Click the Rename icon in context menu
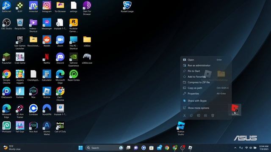The image size is (271, 152). (x=199, y=115)
